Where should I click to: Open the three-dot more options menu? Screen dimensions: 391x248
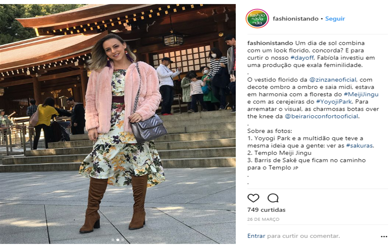point(384,236)
